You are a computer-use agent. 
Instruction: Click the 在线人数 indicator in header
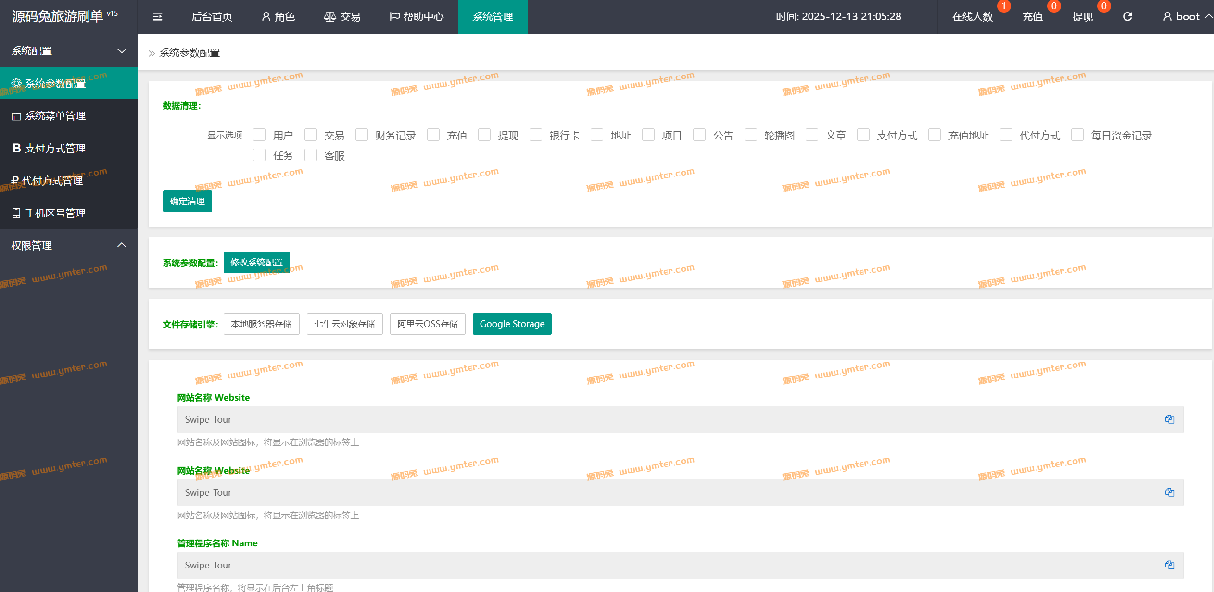click(x=972, y=17)
